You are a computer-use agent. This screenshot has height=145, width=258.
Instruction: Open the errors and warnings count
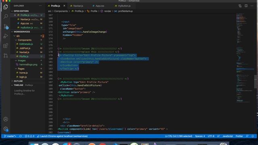click(29, 136)
